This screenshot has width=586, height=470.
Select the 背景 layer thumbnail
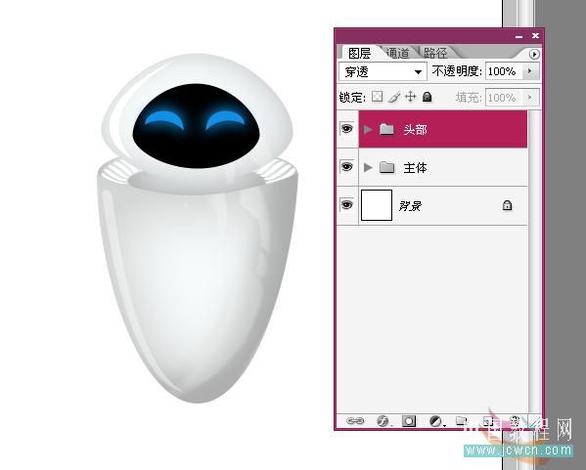[377, 205]
